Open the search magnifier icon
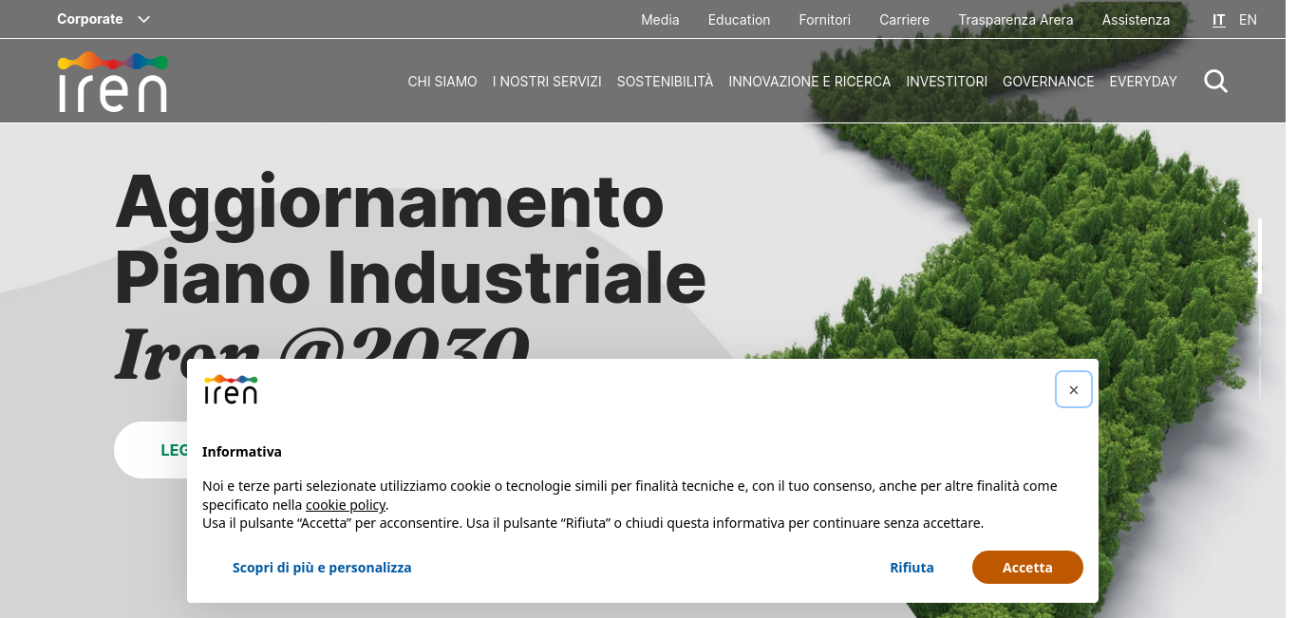1297x618 pixels. point(1215,82)
